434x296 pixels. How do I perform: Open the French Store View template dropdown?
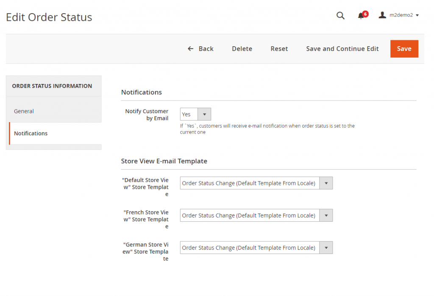tap(326, 215)
